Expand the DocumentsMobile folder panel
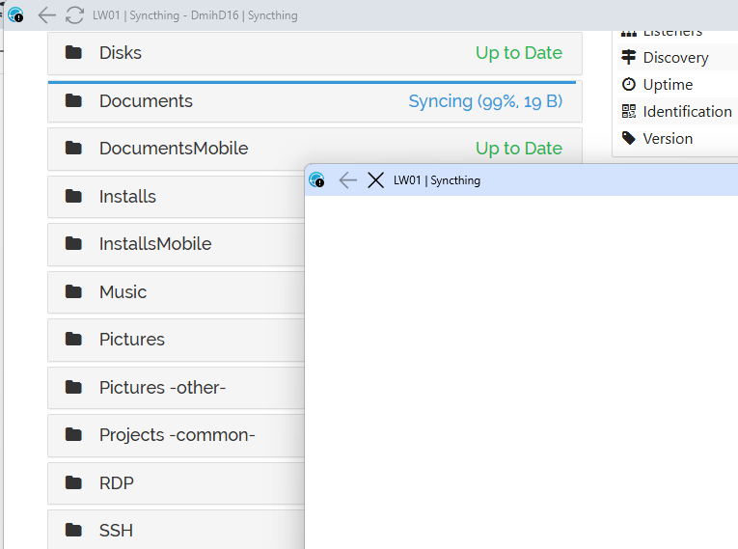Screen dimensions: 738x549 [174, 149]
